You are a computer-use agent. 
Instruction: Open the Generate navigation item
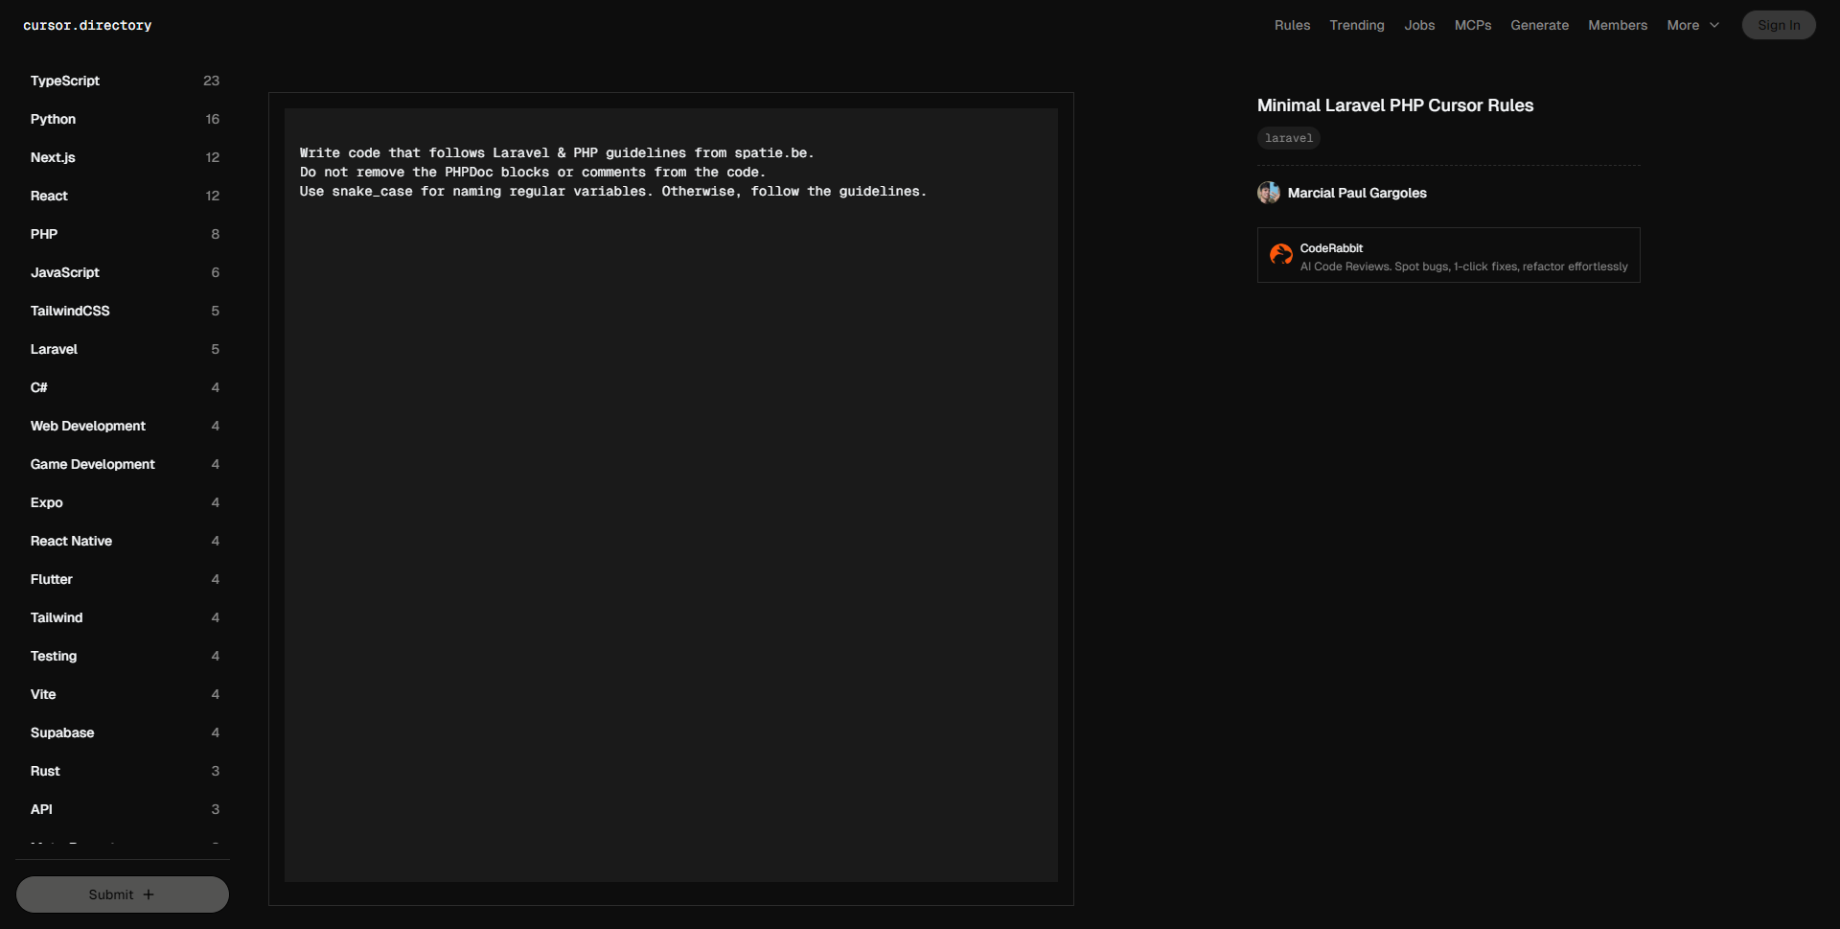click(1539, 25)
